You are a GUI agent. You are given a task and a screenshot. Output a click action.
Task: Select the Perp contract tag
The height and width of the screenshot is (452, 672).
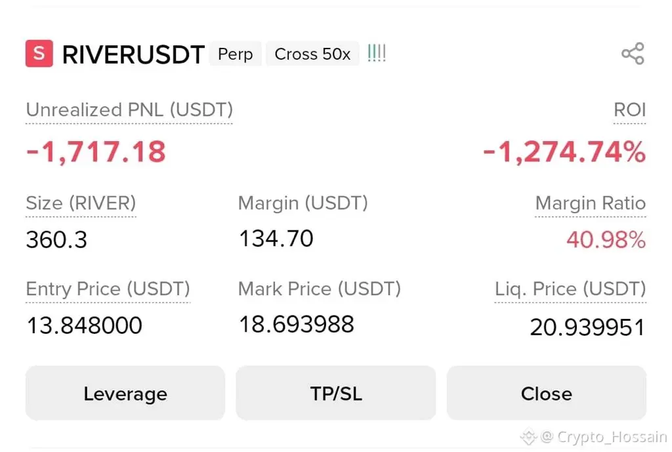235,54
